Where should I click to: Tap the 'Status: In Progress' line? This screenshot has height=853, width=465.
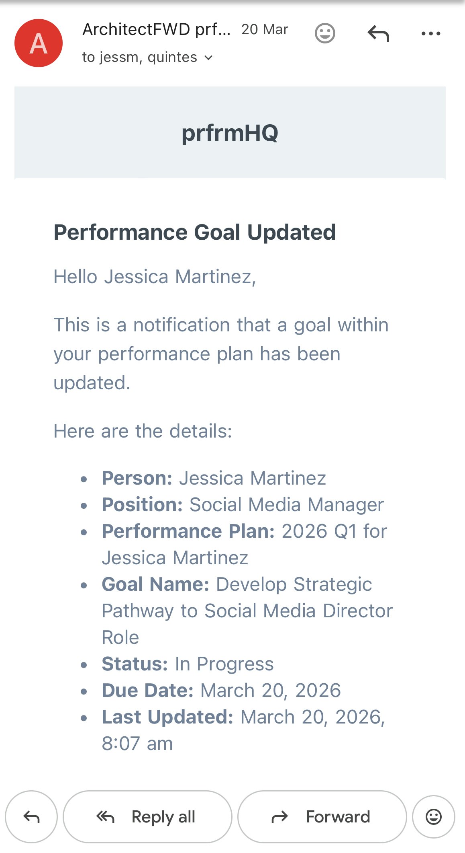[x=188, y=664]
